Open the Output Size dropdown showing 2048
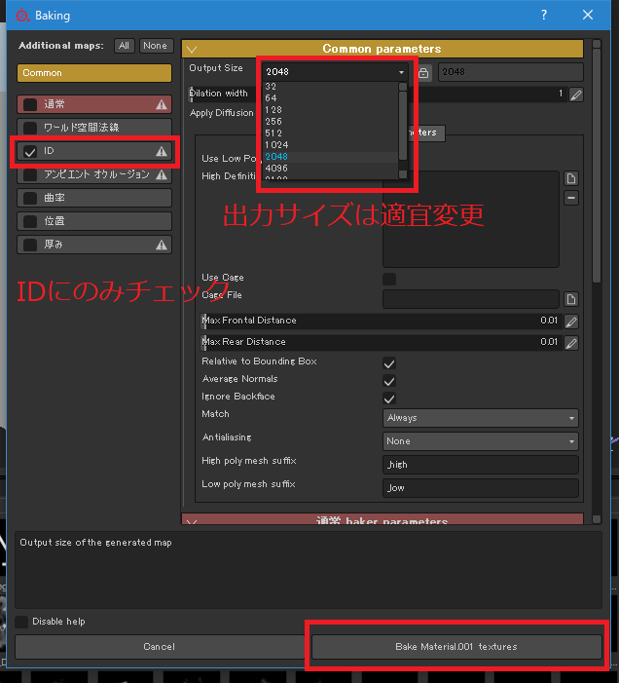 point(335,72)
